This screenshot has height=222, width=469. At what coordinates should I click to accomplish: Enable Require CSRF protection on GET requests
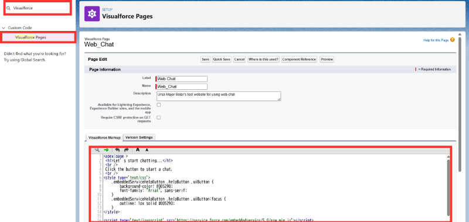(x=159, y=117)
